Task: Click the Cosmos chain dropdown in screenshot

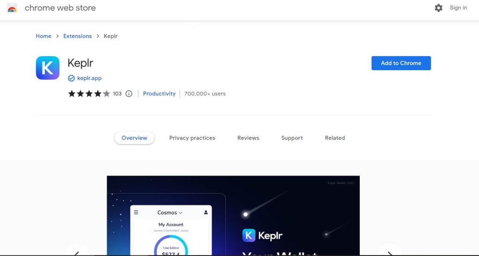Action: tap(170, 212)
